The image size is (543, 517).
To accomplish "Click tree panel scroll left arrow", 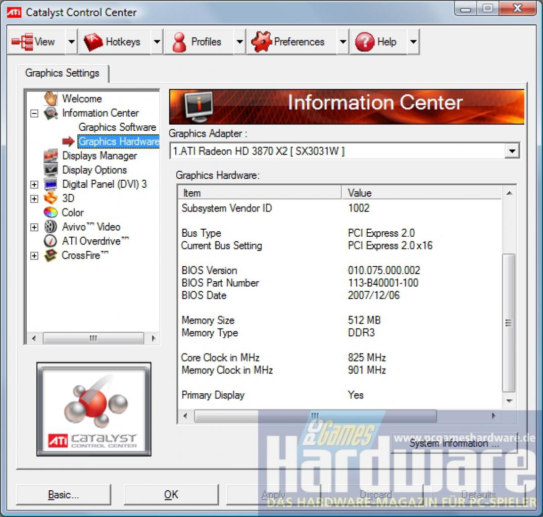I will click(34, 338).
